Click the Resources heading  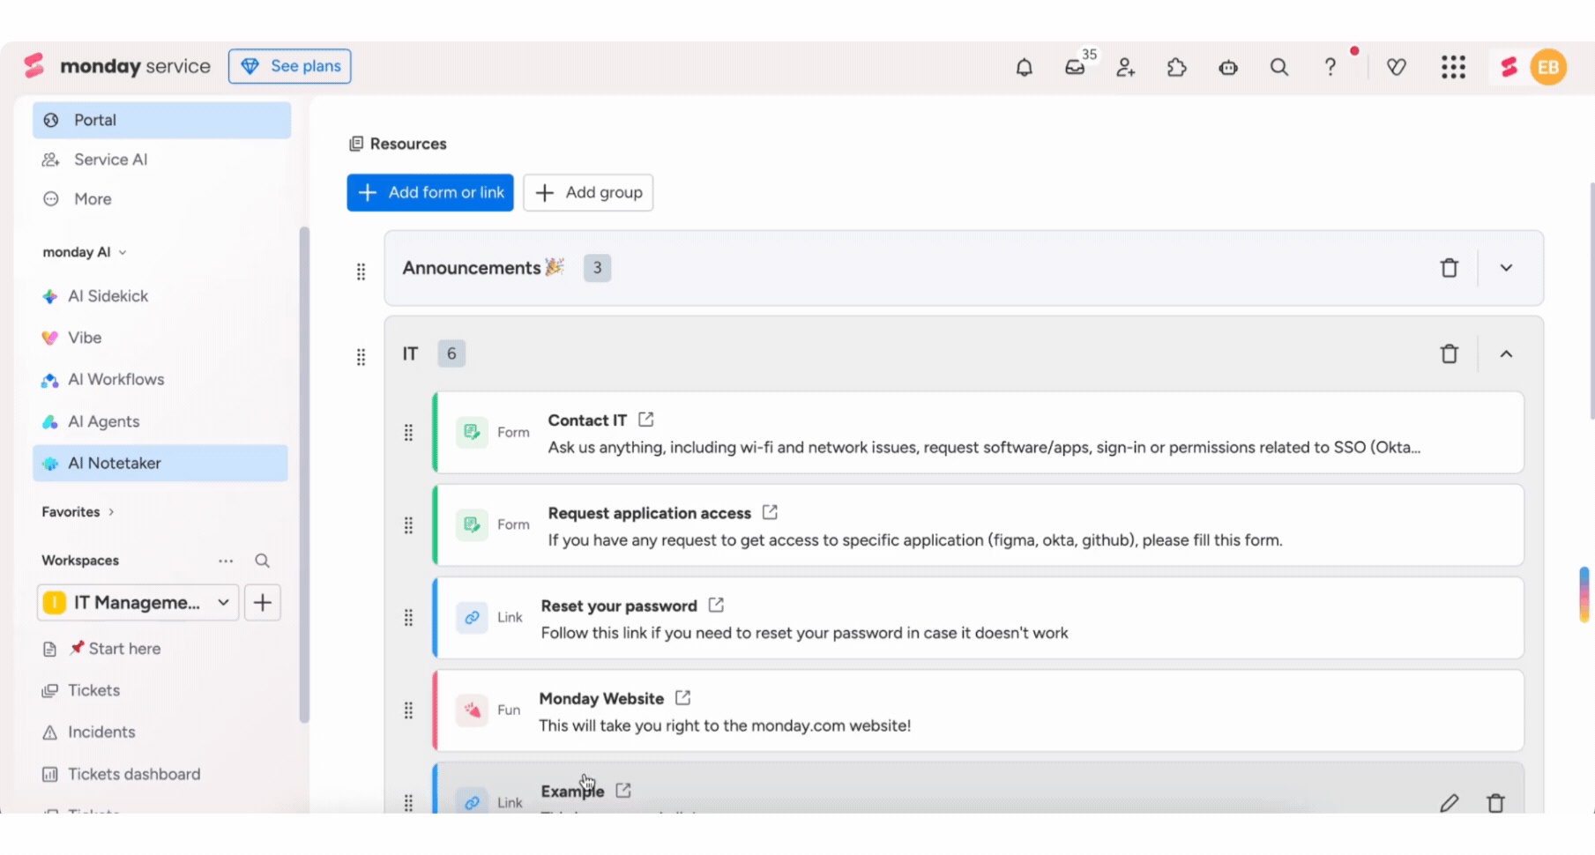[408, 144]
